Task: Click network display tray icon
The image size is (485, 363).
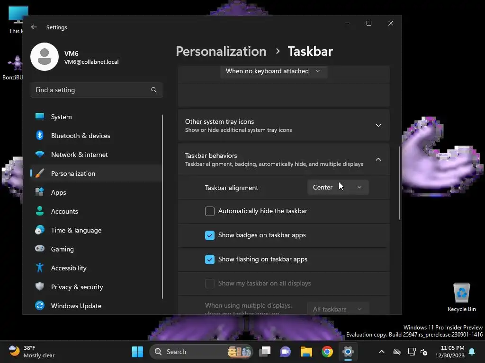Action: (412, 352)
